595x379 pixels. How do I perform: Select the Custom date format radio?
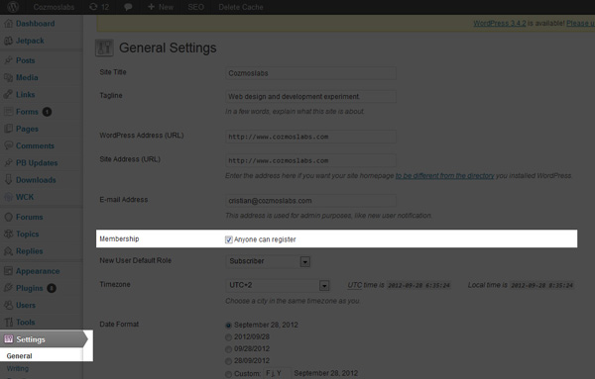tap(228, 374)
